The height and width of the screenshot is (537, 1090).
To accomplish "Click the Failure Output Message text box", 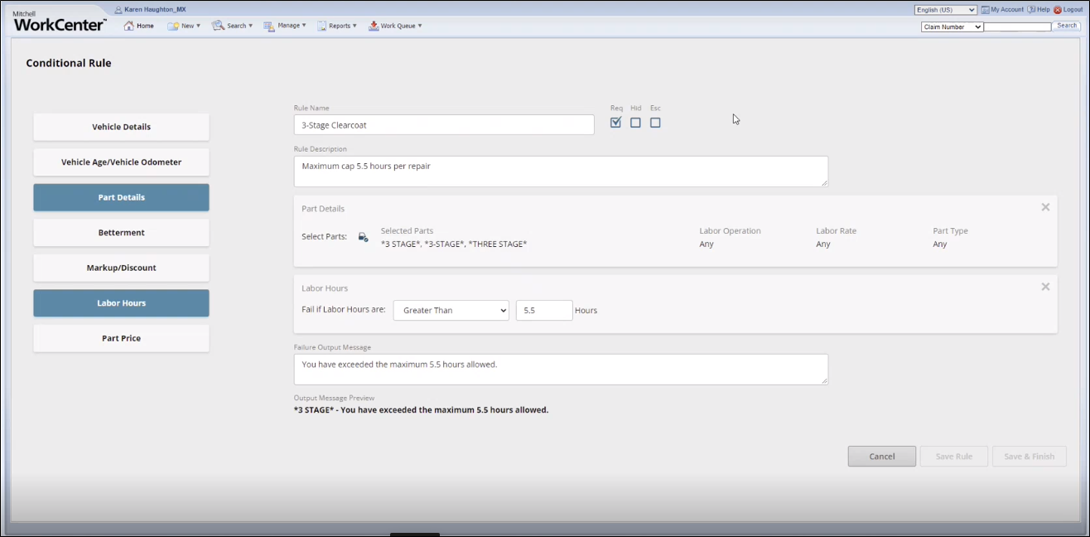I will click(560, 370).
